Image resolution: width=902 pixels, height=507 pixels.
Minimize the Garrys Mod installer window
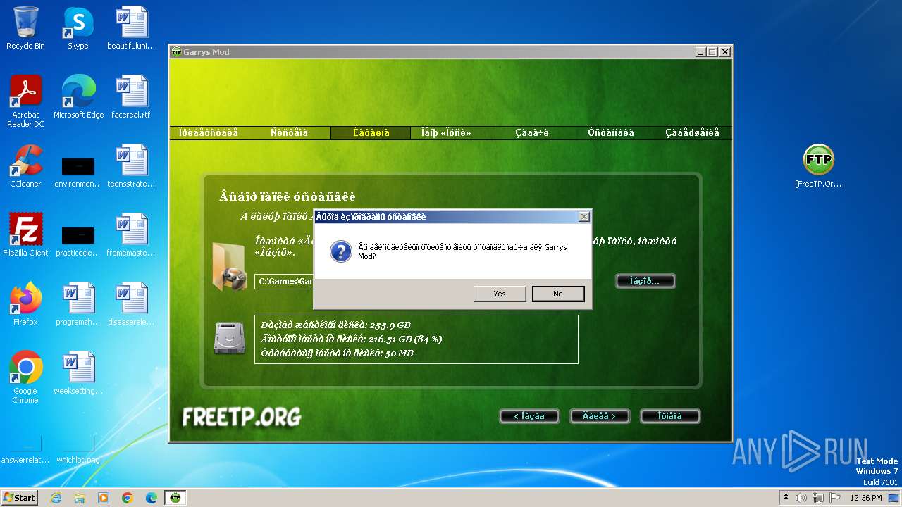(700, 52)
